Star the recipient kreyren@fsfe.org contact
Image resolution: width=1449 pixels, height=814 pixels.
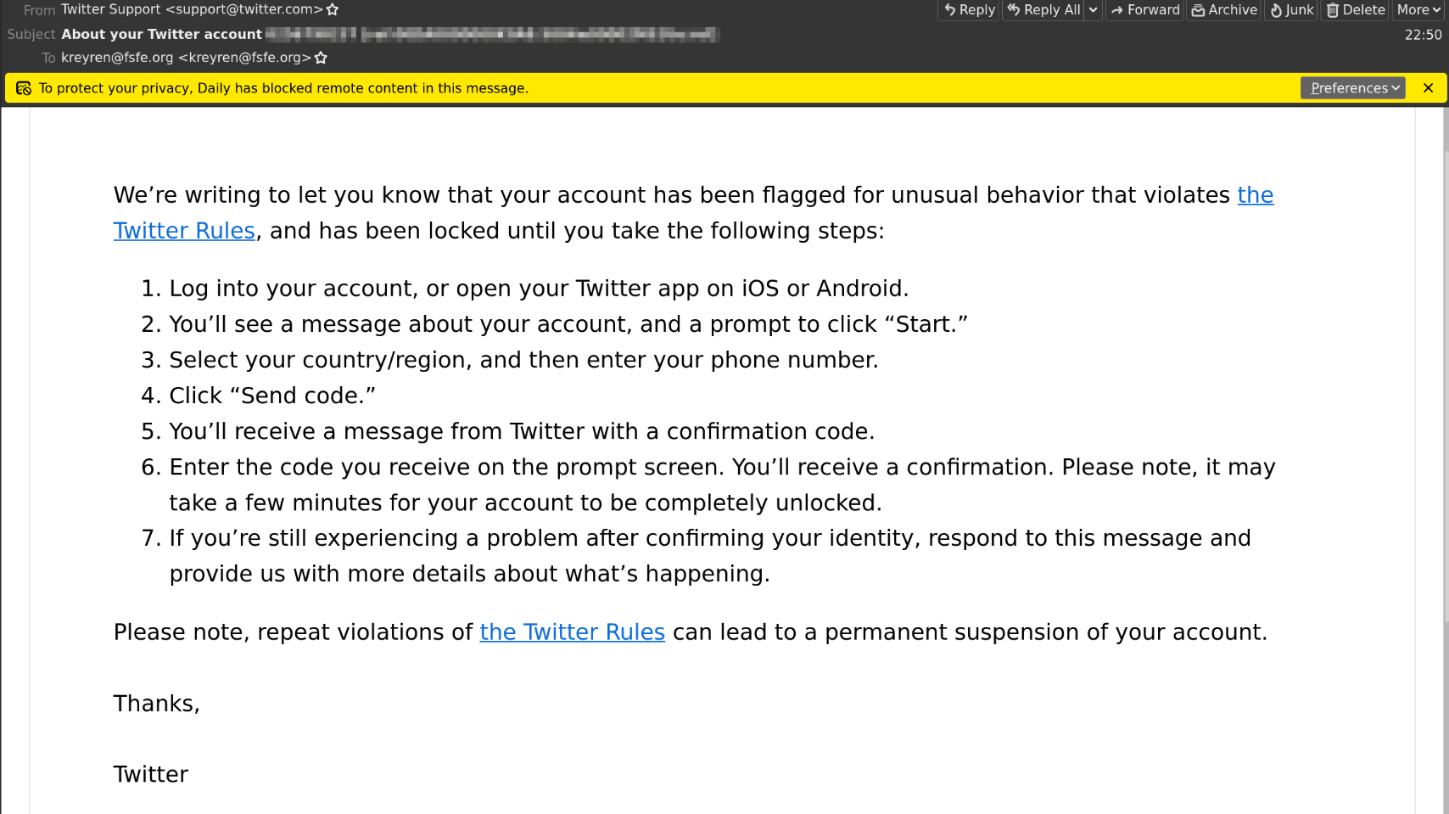click(x=321, y=58)
